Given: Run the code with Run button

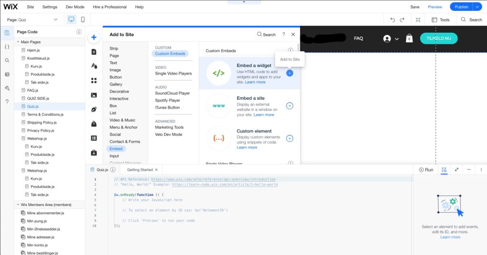Looking at the screenshot, I should pos(426,170).
